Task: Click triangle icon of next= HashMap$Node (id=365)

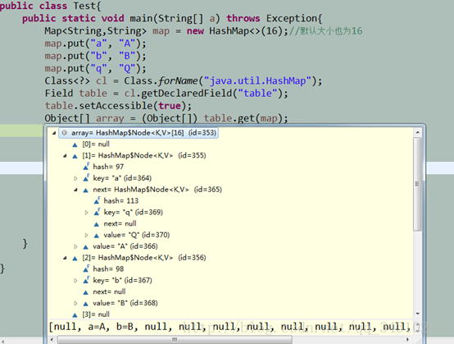Action: coord(86,190)
